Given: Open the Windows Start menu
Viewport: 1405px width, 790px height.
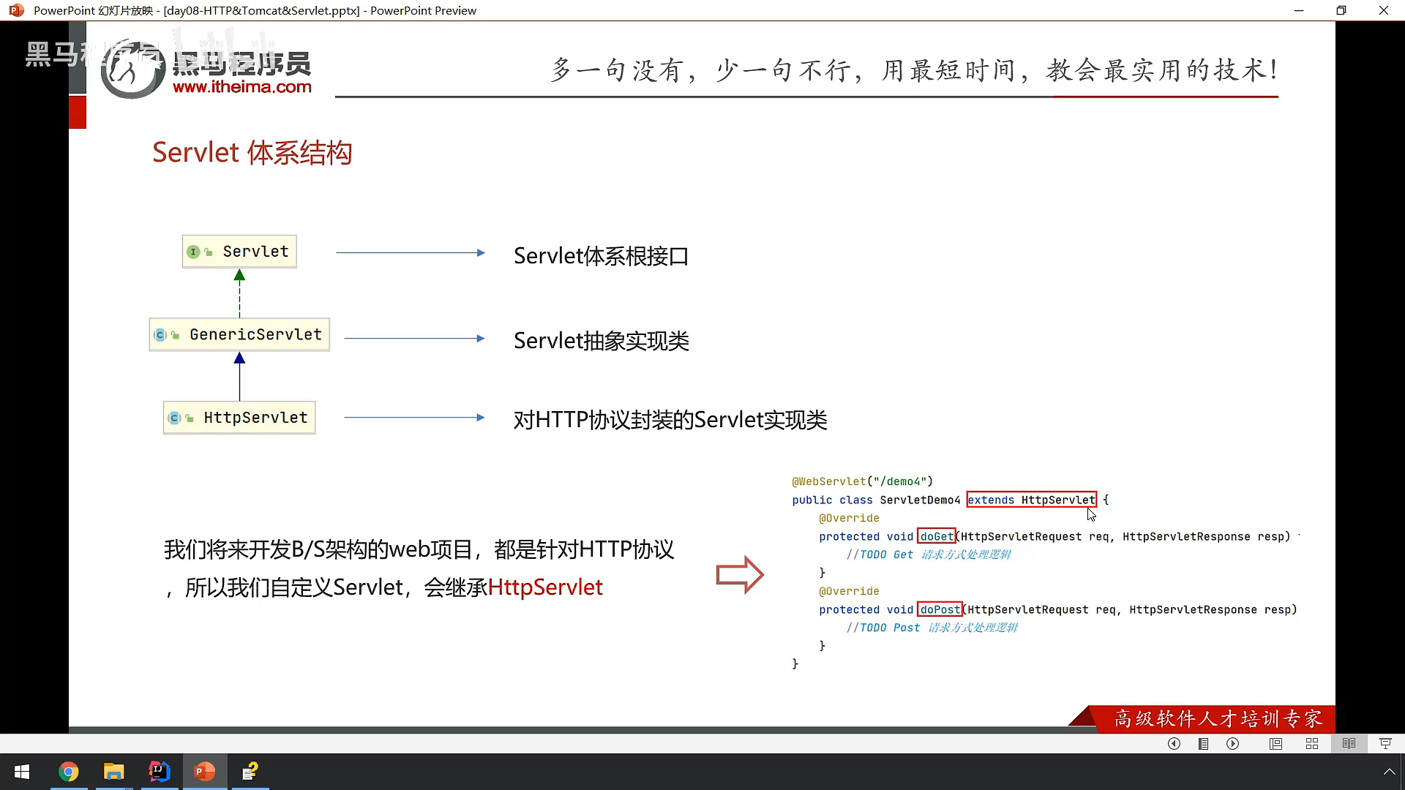Looking at the screenshot, I should [22, 772].
